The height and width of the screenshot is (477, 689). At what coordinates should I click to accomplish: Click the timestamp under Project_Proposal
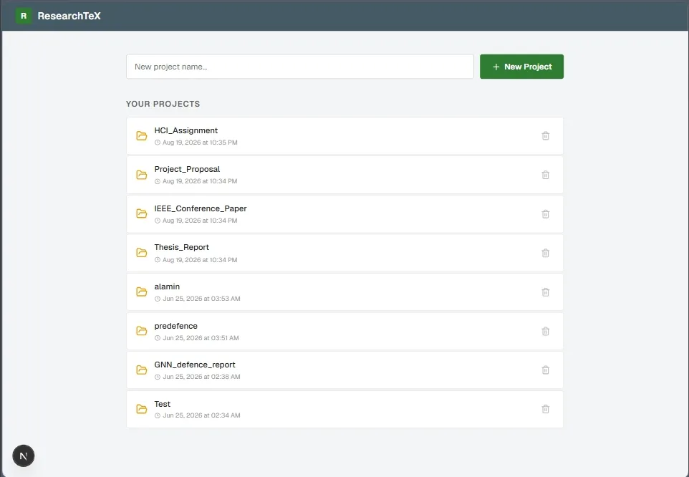point(200,181)
